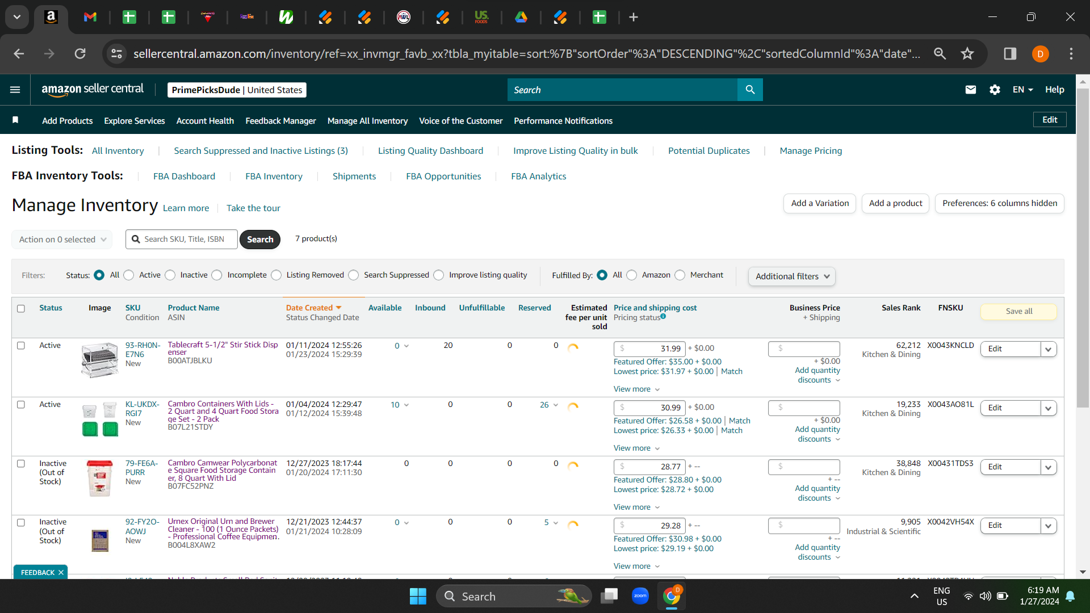The image size is (1090, 613).
Task: Click Match next to Tablecraft lowest price
Action: (x=732, y=371)
